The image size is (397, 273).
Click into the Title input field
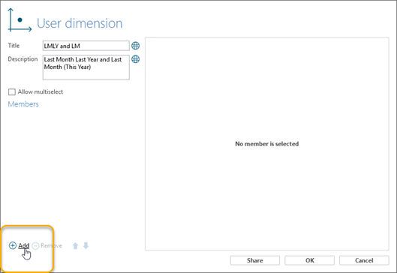coord(86,46)
